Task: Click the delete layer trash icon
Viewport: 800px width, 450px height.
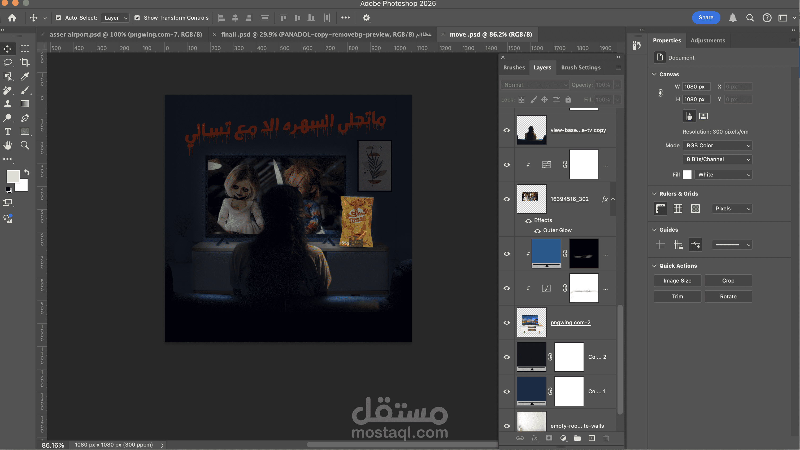Action: 606,438
